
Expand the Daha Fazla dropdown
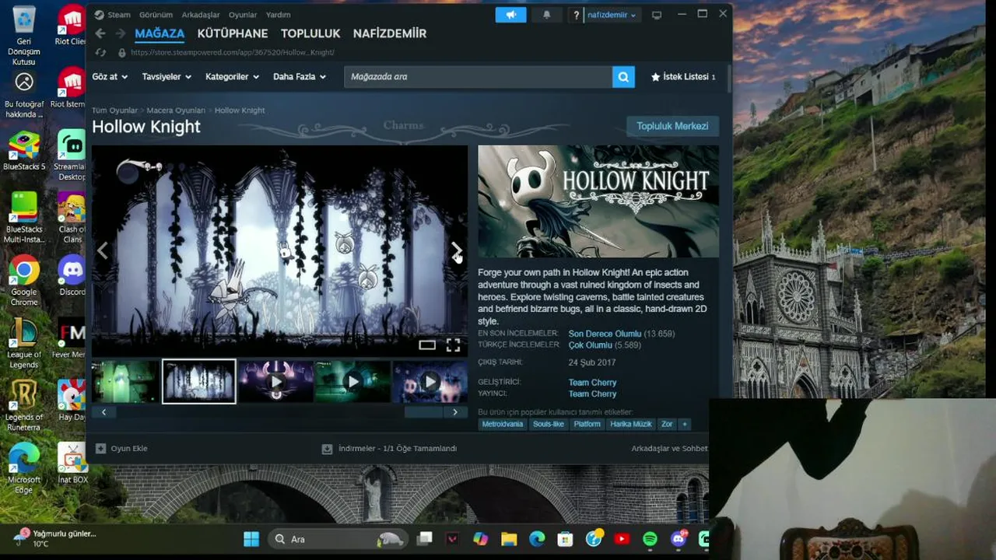pyautogui.click(x=300, y=76)
